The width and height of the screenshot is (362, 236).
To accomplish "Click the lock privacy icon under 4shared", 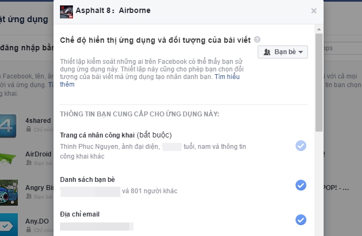I will (28, 129).
